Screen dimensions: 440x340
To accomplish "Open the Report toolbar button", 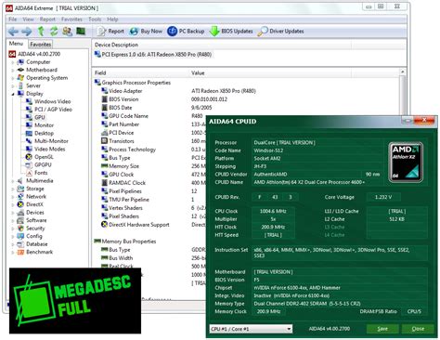I will tap(110, 31).
